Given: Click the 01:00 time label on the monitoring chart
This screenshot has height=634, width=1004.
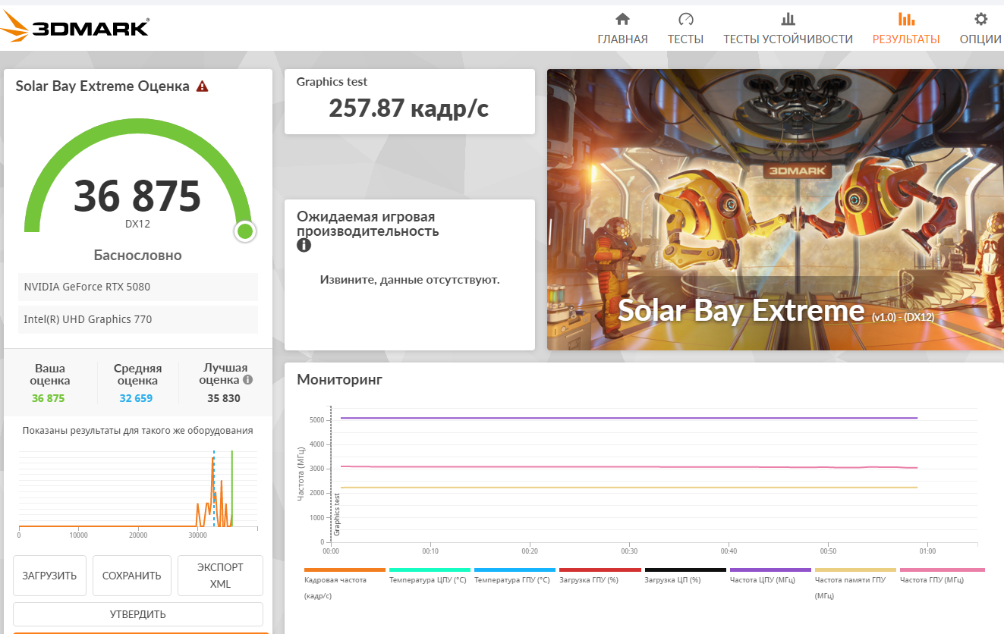Looking at the screenshot, I should coord(927,551).
